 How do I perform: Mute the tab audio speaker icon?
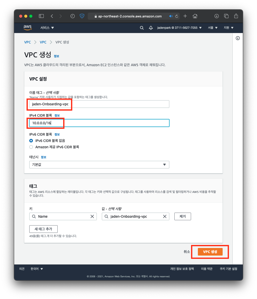click(x=171, y=16)
